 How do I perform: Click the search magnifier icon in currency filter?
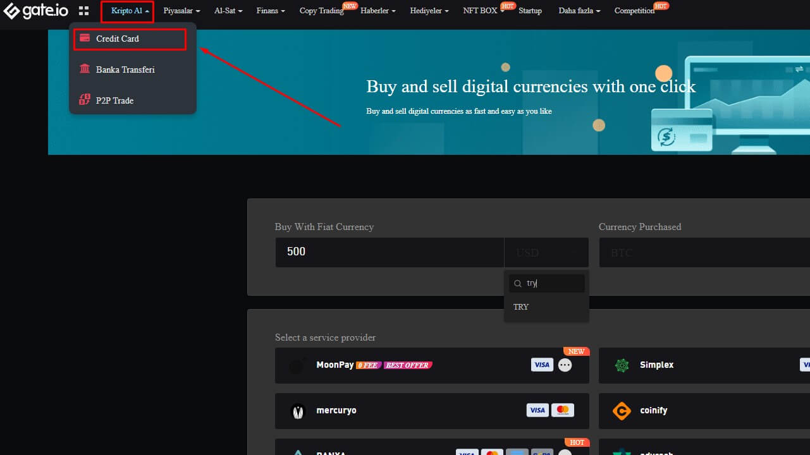coord(518,284)
